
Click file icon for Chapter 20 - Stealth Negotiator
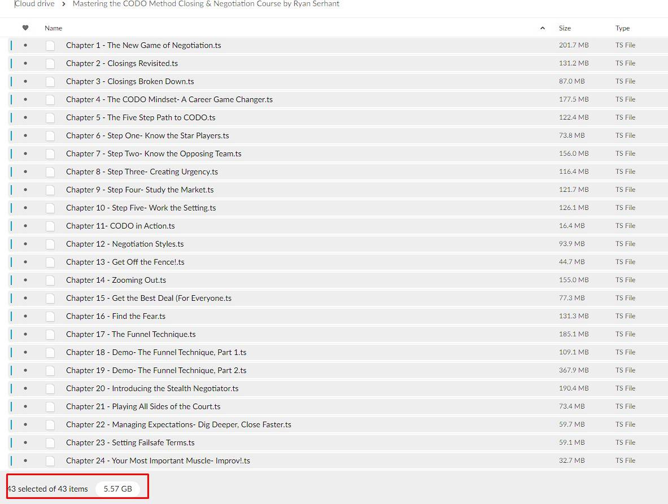[50, 389]
